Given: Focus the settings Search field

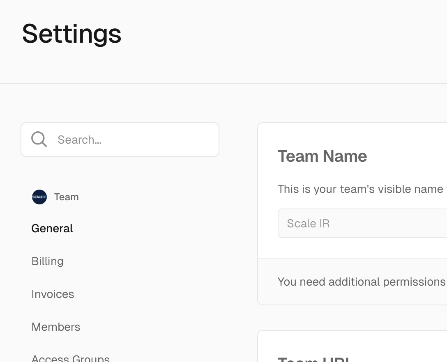Looking at the screenshot, I should 120,140.
